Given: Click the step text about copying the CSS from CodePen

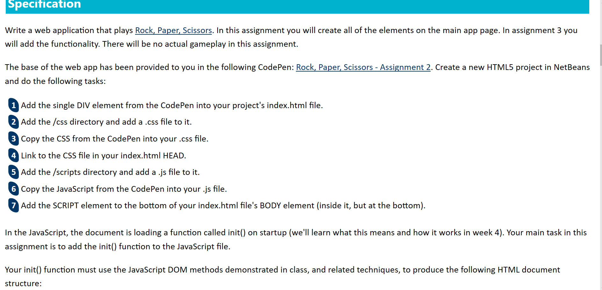Looking at the screenshot, I should [x=115, y=139].
